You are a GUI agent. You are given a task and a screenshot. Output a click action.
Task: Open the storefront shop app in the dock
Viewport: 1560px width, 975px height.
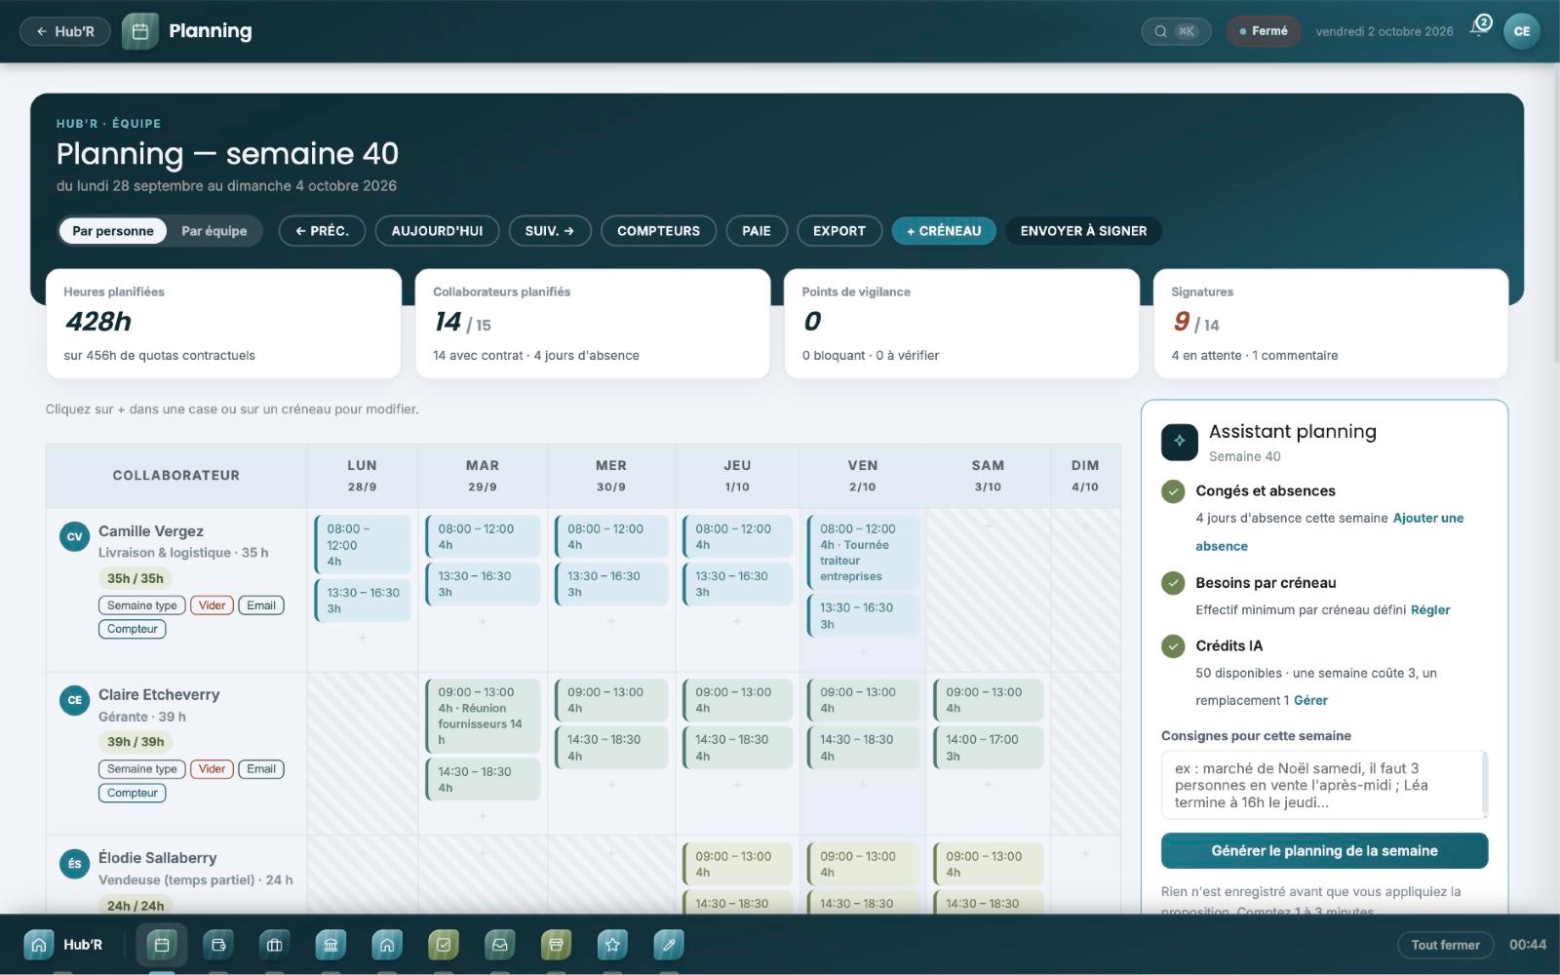tap(556, 944)
